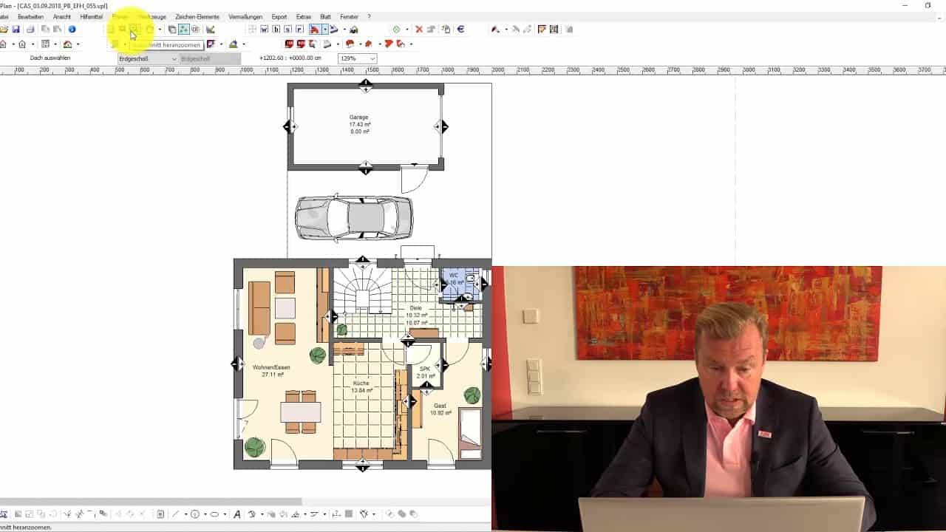Screen dimensions: 946x532
Task: Open the Extras menu
Action: point(303,16)
